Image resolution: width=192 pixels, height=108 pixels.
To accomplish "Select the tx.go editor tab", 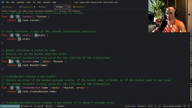I will coord(61,7).
